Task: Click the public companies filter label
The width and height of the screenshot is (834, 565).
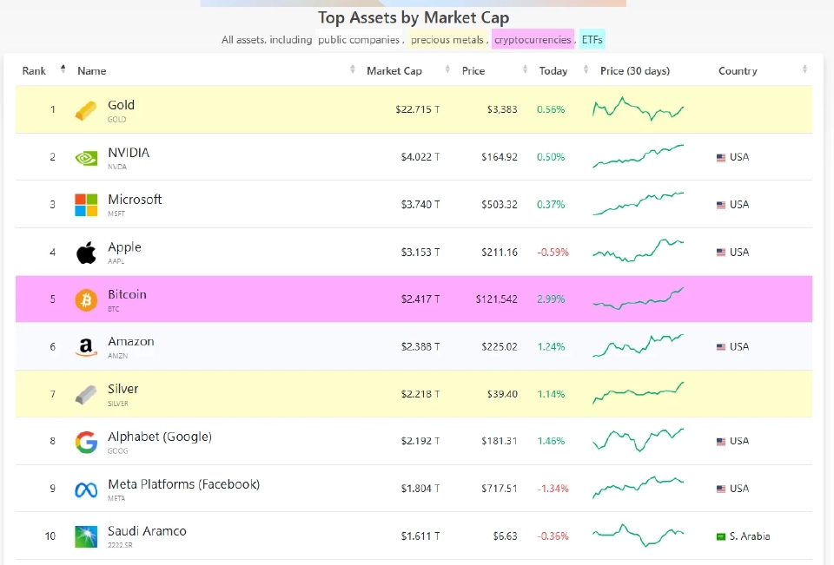Action: point(360,39)
